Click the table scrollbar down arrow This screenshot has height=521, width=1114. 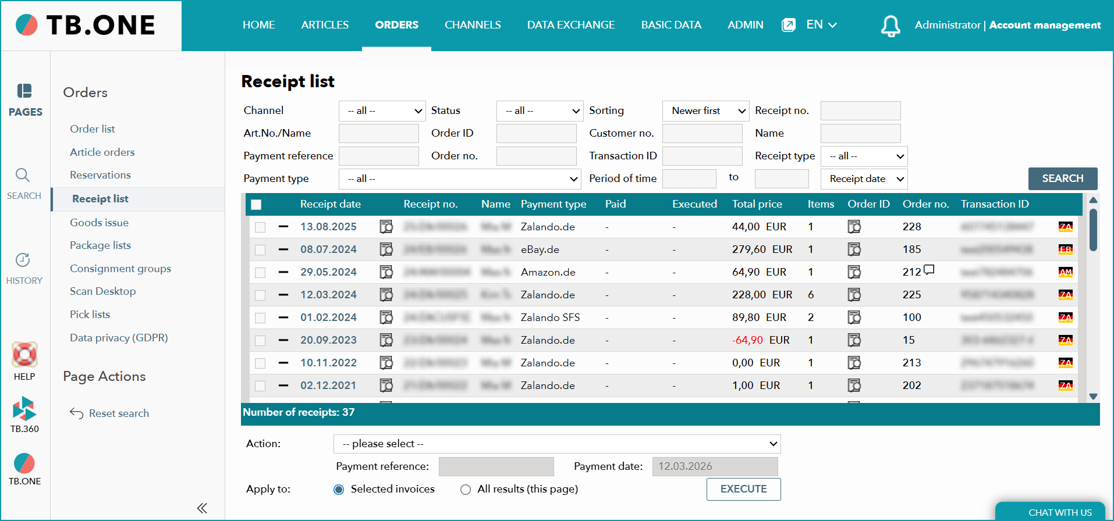1093,397
